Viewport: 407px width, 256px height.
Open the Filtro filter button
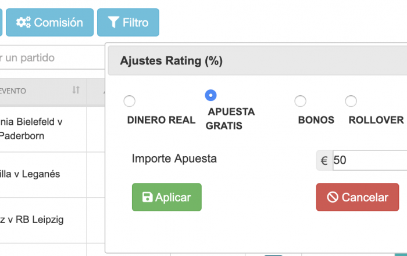click(128, 22)
